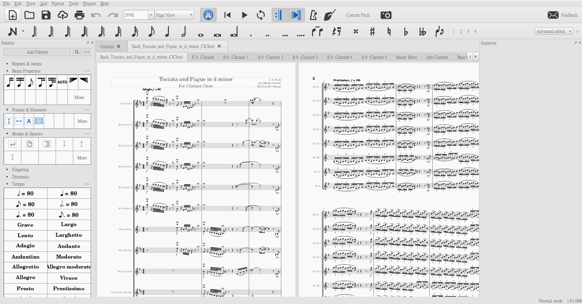Search palettes with the magnifier icon

77,52
